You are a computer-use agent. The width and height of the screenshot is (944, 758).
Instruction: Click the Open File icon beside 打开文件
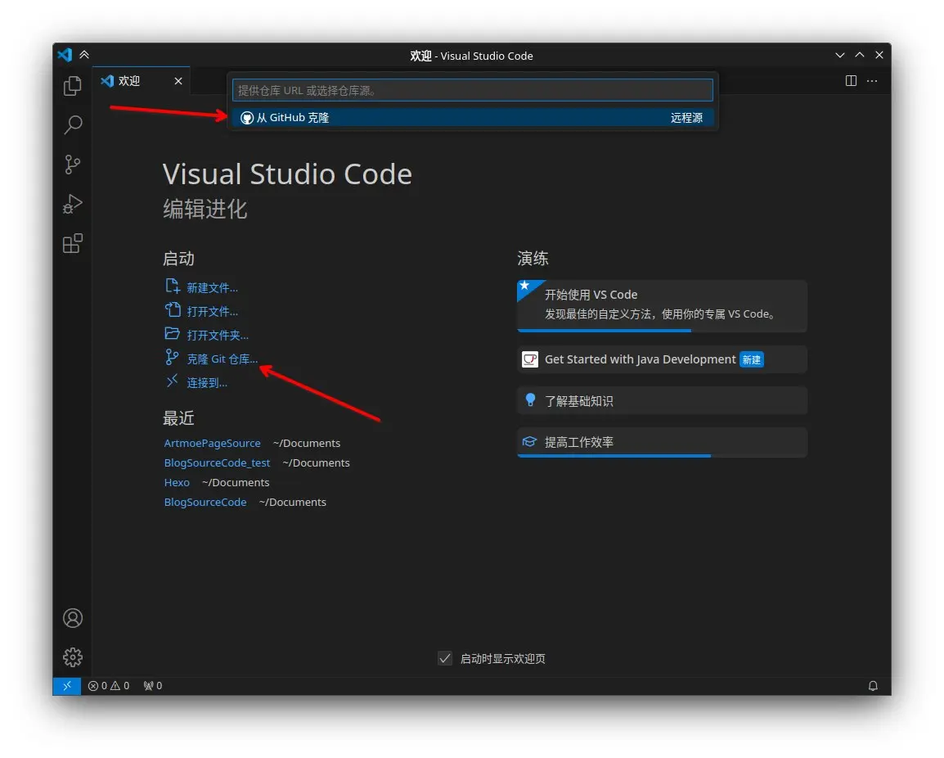[172, 309]
